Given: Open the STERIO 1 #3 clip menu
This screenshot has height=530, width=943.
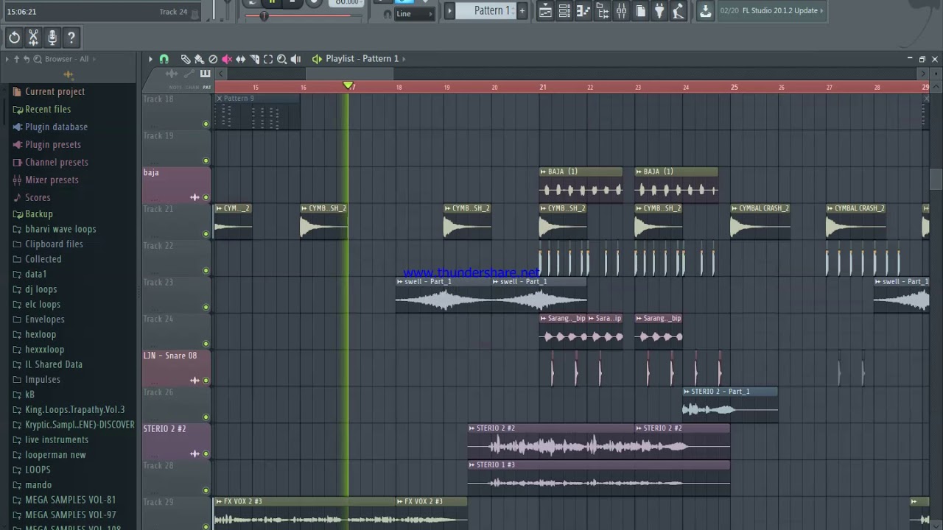Looking at the screenshot, I should 471,465.
